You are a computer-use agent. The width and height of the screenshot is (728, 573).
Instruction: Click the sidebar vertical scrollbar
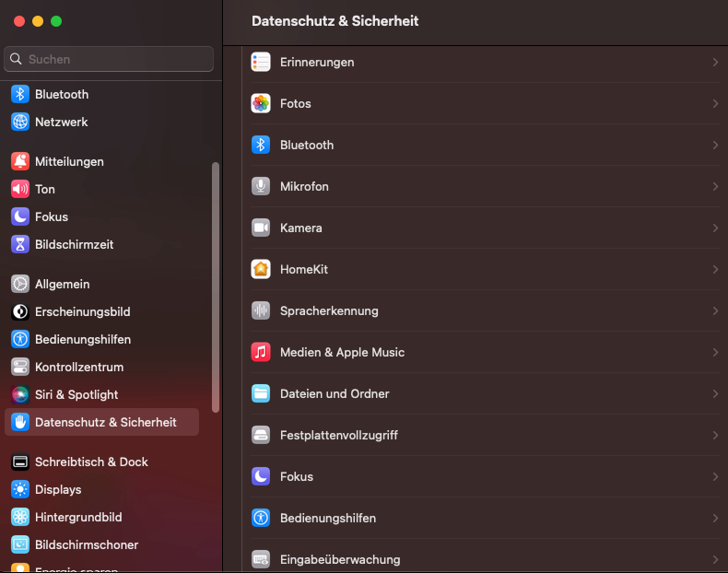[x=216, y=286]
